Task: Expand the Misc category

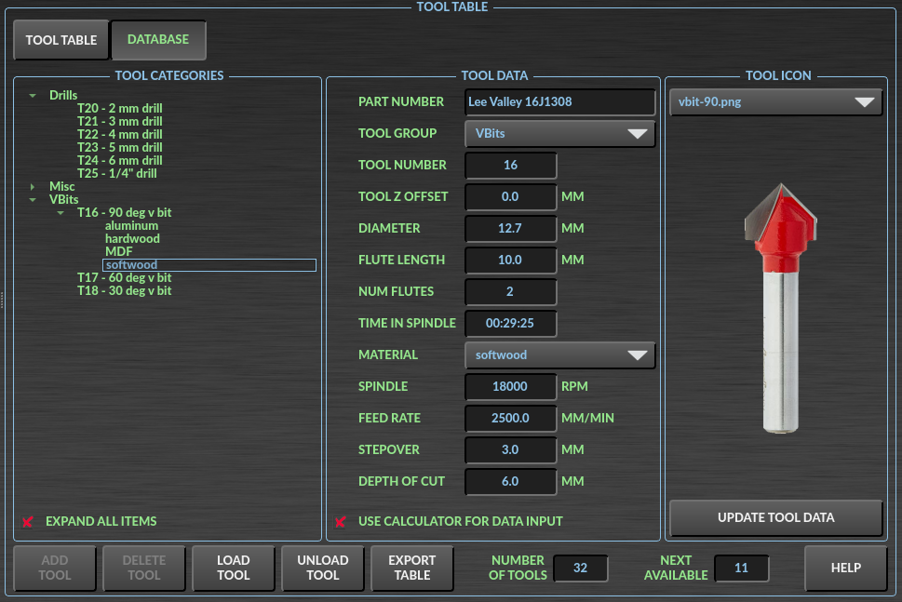Action: [x=33, y=186]
